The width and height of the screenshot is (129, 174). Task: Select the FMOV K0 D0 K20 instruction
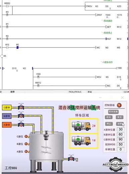106,6
